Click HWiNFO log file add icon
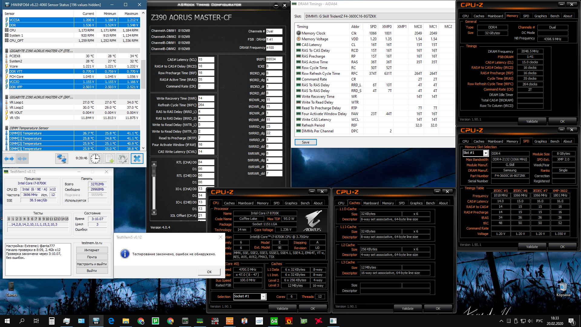 [x=109, y=158]
